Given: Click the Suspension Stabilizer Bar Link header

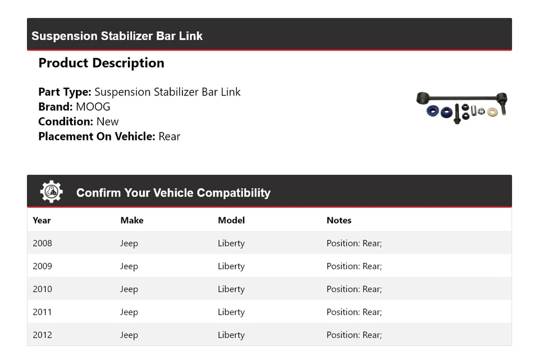Looking at the screenshot, I should tap(117, 36).
